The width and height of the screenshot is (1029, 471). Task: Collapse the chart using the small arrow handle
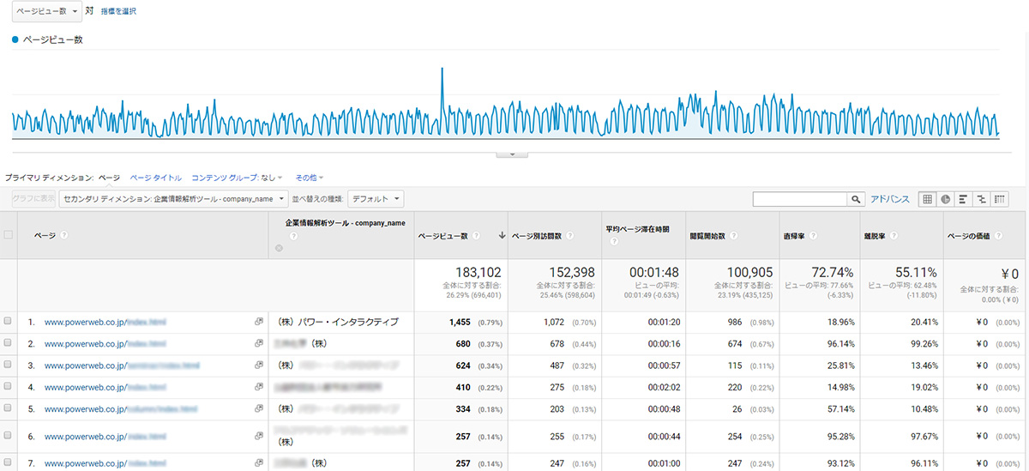[512, 154]
